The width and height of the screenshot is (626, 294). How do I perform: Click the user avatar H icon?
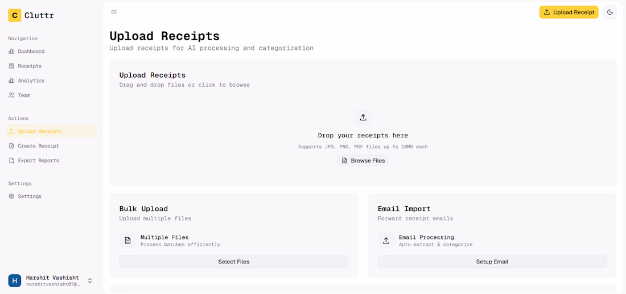tap(15, 280)
